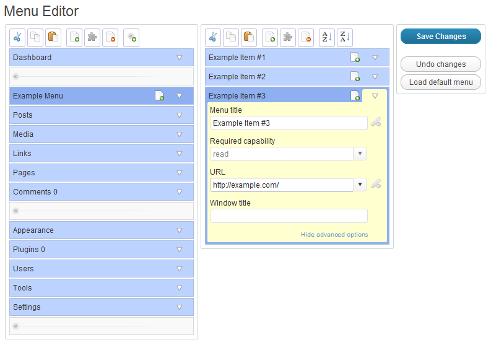491x345 pixels.
Task: Click the reset icon beside Menu title field
Action: tap(376, 123)
